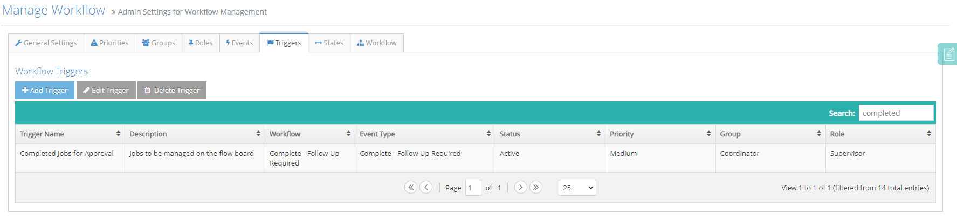Focus the Search input field
Image resolution: width=957 pixels, height=220 pixels.
tap(896, 113)
